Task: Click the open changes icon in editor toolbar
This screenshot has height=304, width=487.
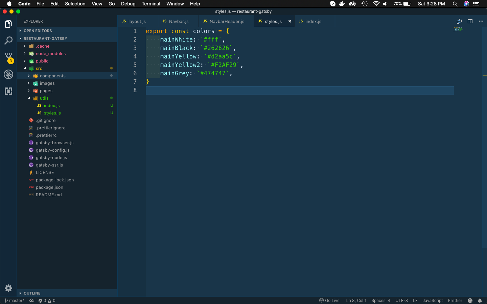Action: pyautogui.click(x=459, y=21)
